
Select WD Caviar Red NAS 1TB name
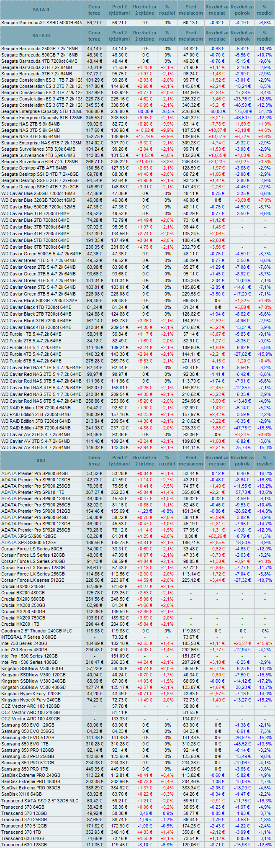[41, 367]
